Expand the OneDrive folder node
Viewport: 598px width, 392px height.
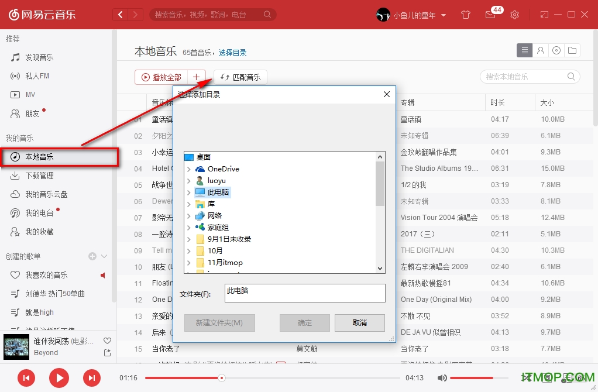pos(188,169)
